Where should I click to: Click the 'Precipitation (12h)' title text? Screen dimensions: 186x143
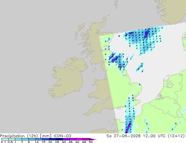coord(19,136)
